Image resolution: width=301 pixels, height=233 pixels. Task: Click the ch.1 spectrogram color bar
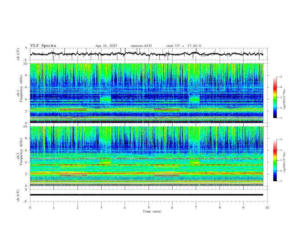[275, 97]
